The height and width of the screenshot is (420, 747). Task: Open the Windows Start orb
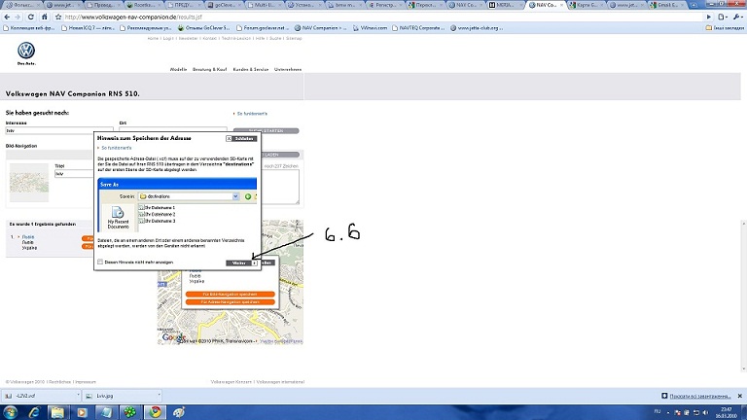click(x=11, y=412)
